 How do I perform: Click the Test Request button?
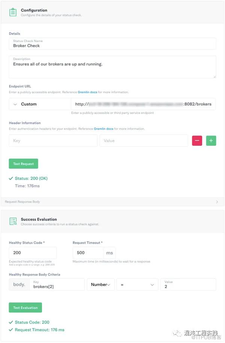click(x=23, y=164)
